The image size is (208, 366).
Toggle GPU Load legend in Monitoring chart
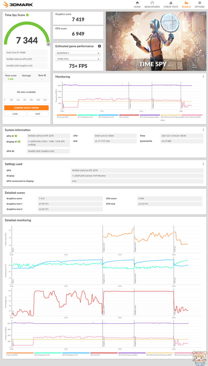pos(129,116)
